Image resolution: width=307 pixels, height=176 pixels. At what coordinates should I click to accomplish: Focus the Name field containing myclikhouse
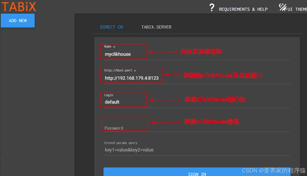point(197,54)
